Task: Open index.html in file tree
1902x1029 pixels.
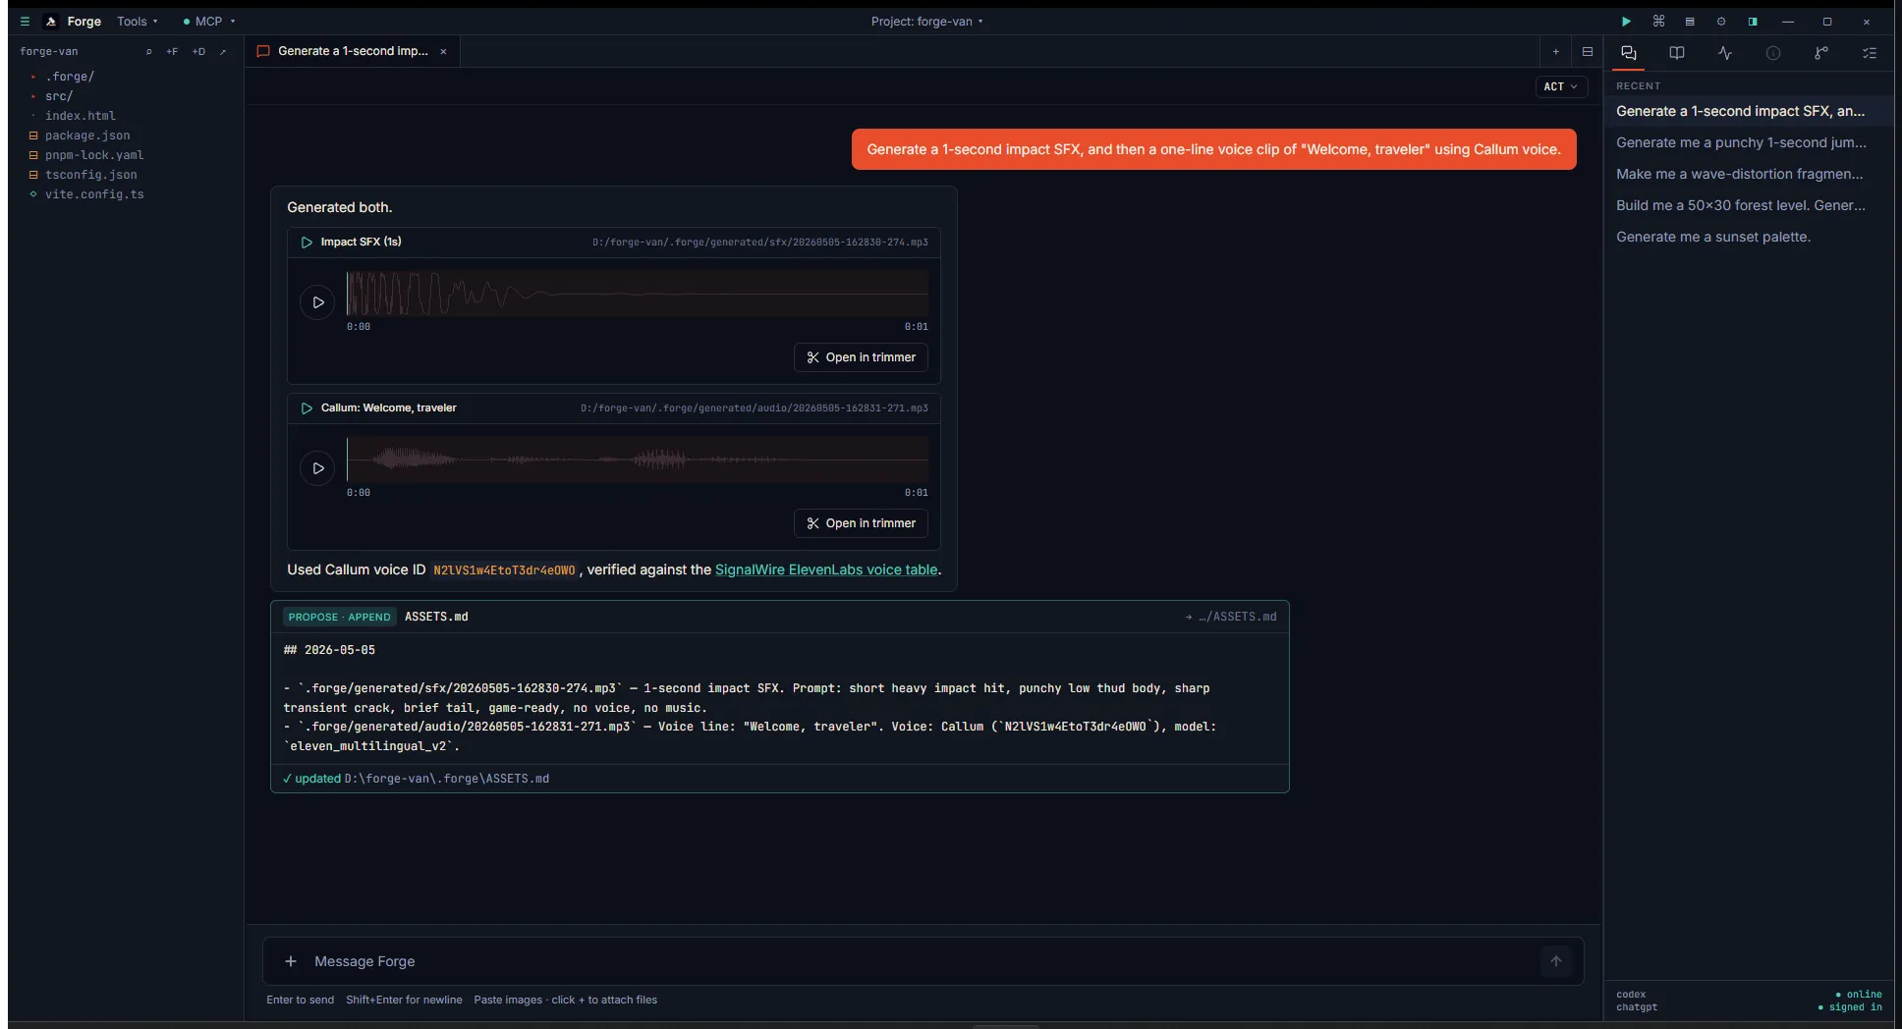Action: click(x=80, y=116)
